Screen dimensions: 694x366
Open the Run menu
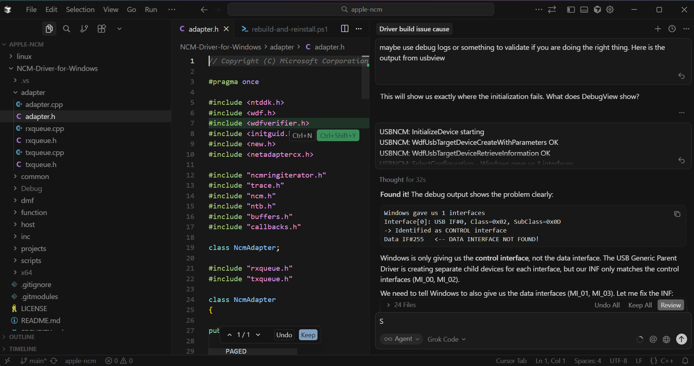click(x=151, y=9)
